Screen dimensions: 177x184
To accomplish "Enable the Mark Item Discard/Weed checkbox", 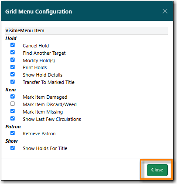I will pyautogui.click(x=13, y=104).
